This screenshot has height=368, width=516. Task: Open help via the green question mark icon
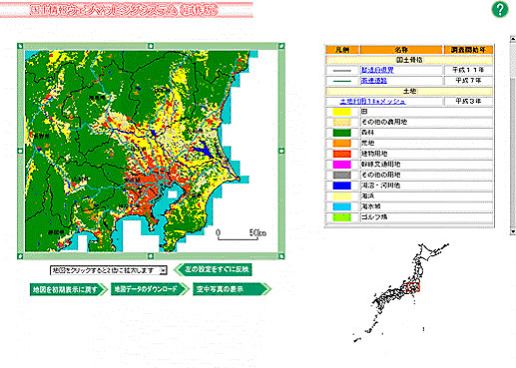click(x=500, y=9)
